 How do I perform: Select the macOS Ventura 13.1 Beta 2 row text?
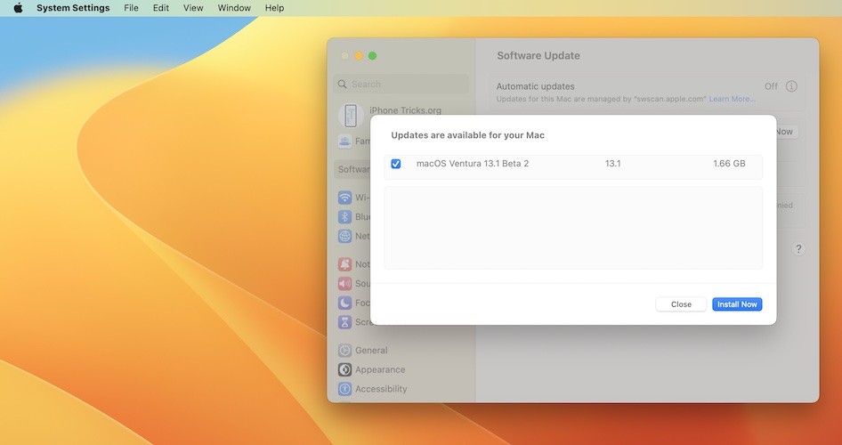coord(473,163)
